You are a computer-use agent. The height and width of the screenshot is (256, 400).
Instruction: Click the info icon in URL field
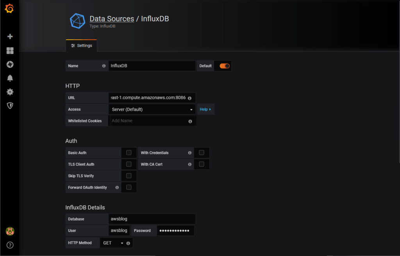click(x=189, y=98)
